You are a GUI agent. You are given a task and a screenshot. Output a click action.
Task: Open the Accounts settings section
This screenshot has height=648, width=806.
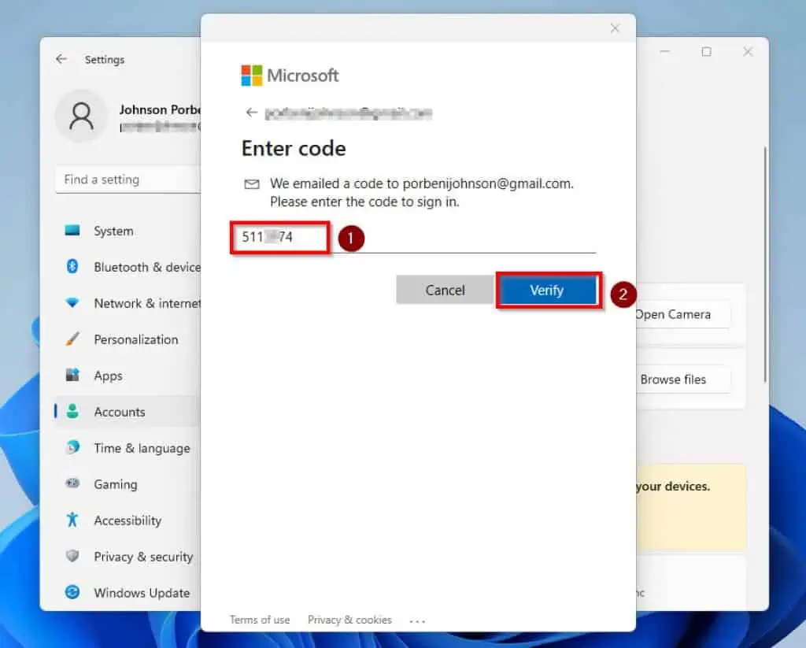tap(120, 412)
